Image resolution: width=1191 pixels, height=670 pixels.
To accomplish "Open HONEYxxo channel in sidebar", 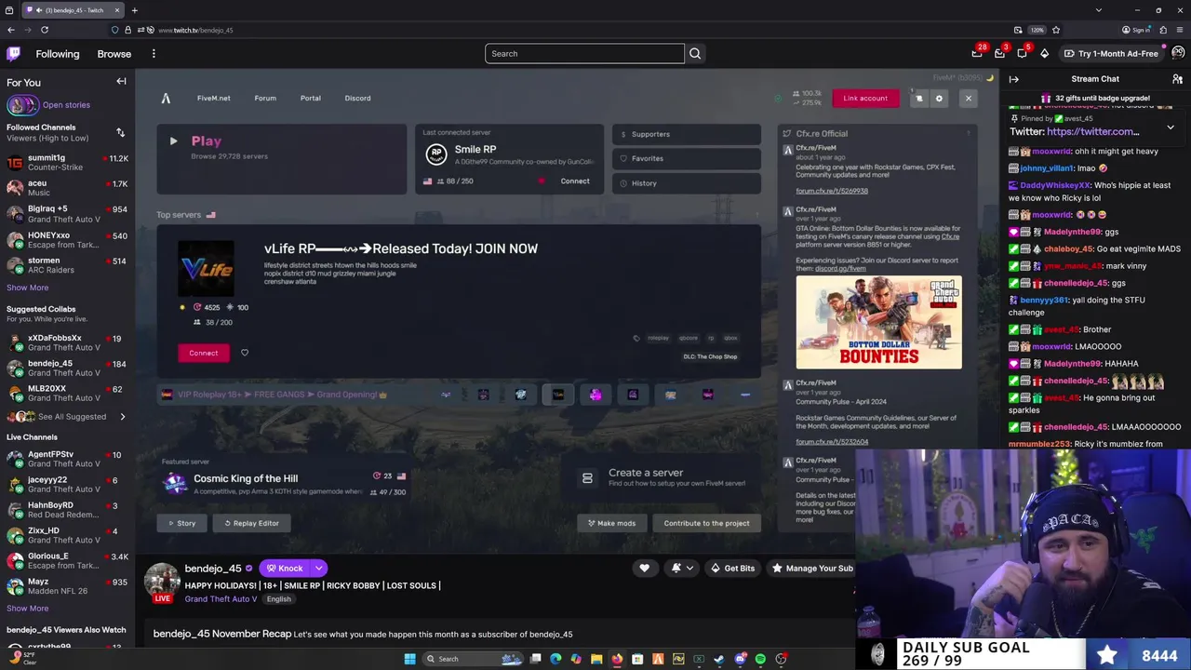I will pyautogui.click(x=67, y=240).
